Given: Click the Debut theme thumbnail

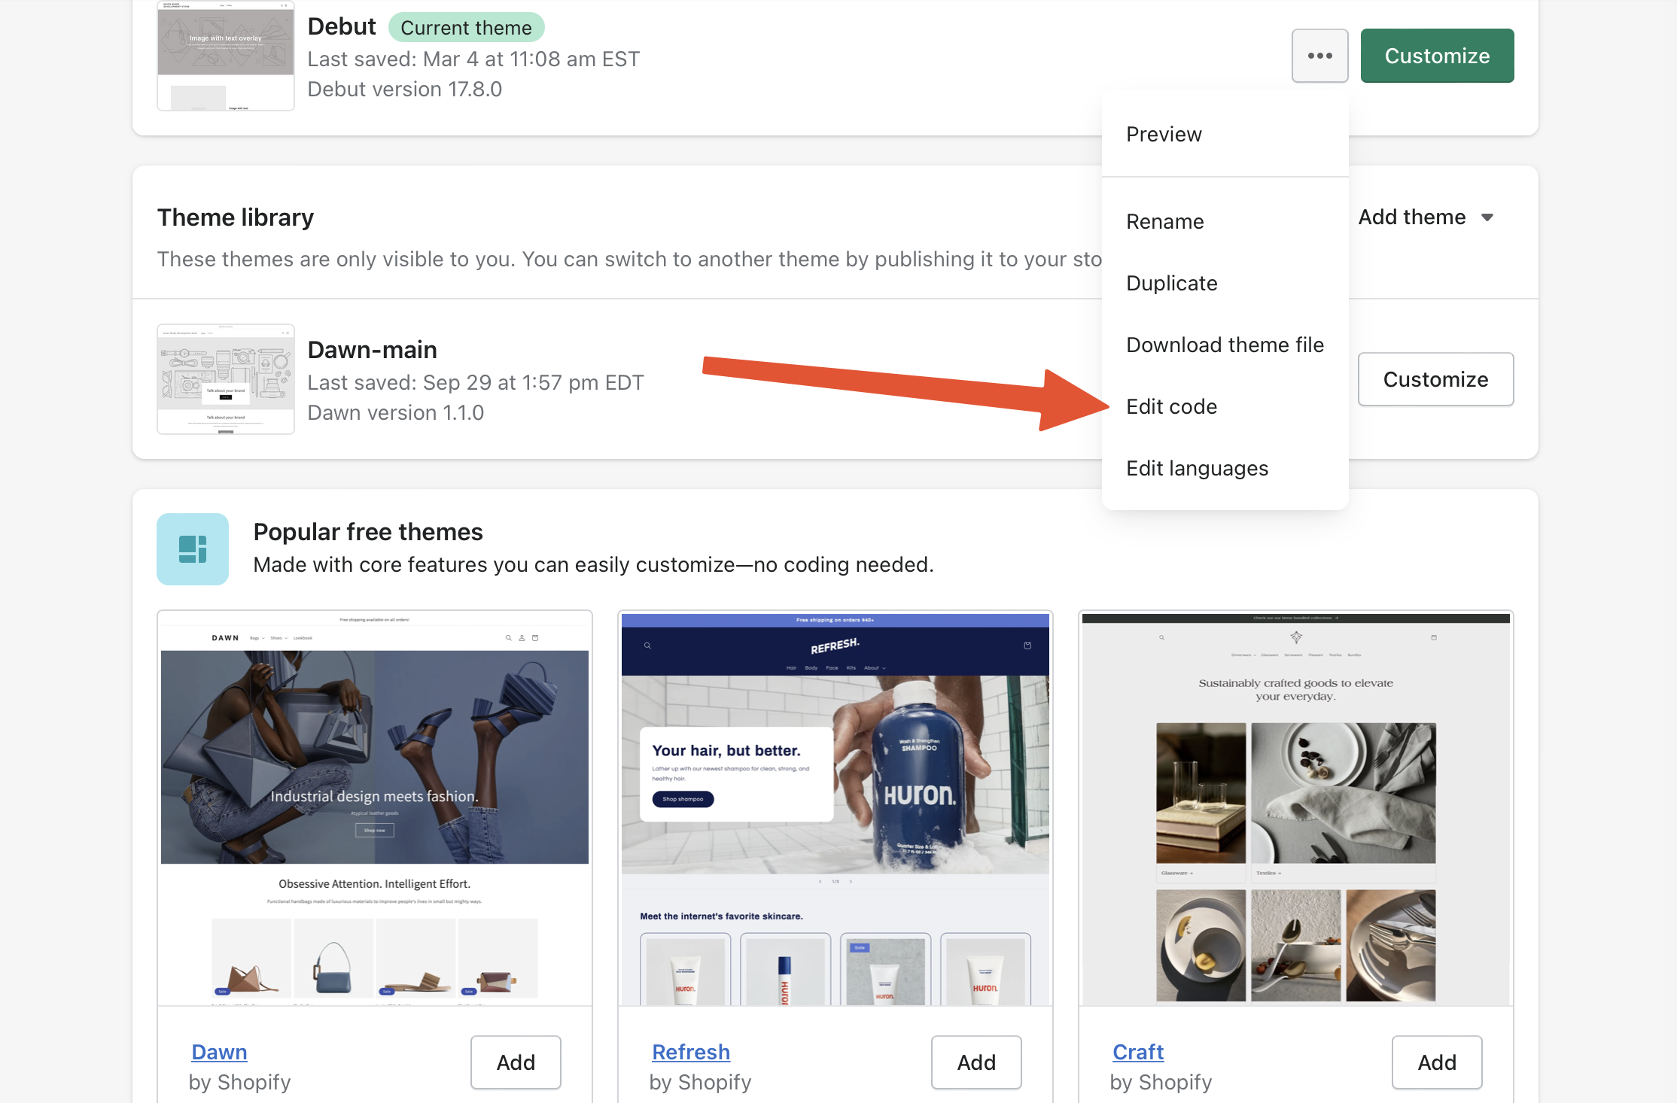Looking at the screenshot, I should click(226, 56).
